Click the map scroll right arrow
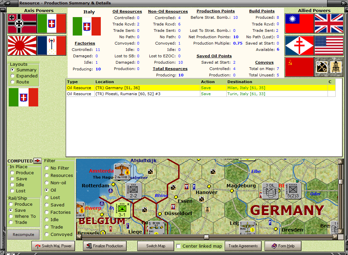 click(x=335, y=237)
